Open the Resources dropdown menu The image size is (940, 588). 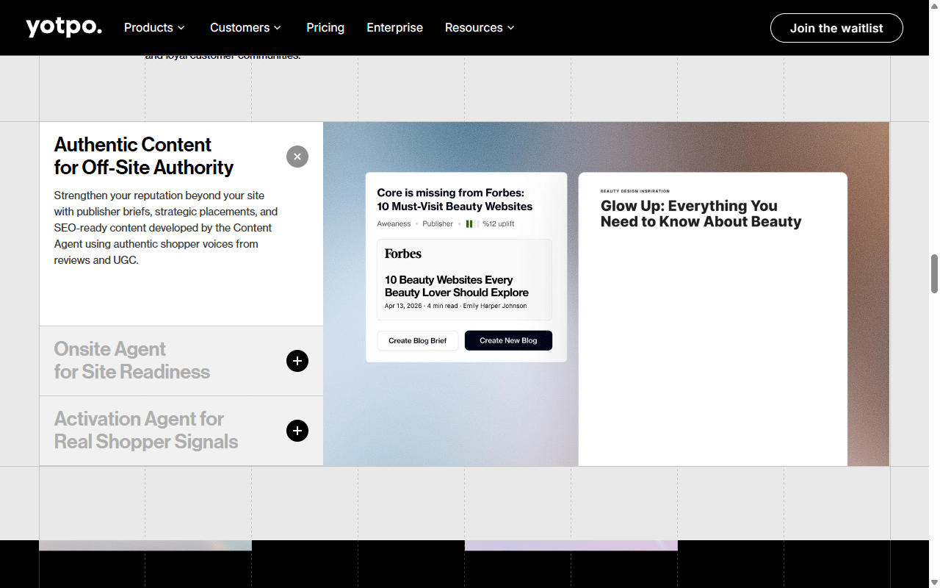point(480,28)
